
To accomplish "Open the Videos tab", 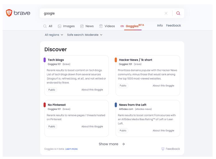I will (x=107, y=26).
